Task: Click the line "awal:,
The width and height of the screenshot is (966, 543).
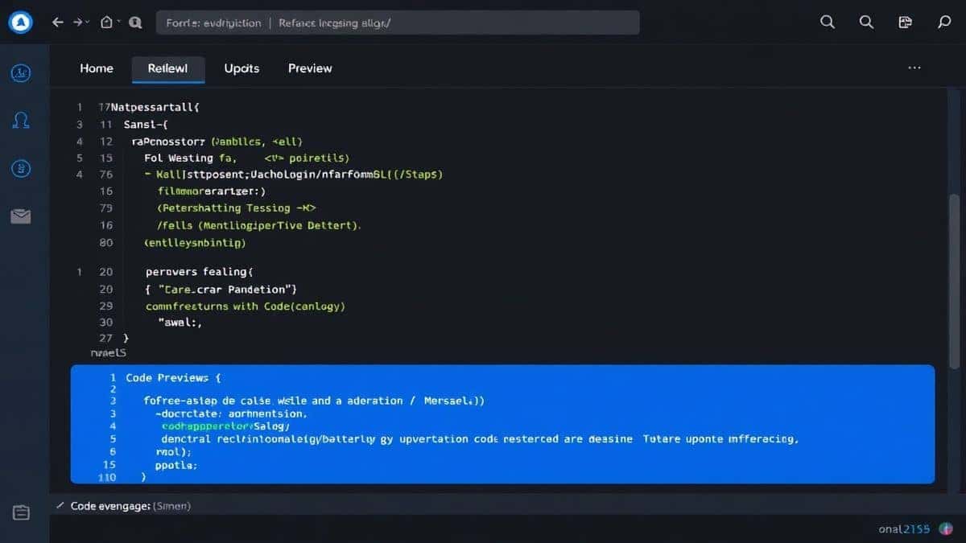Action: coord(180,323)
